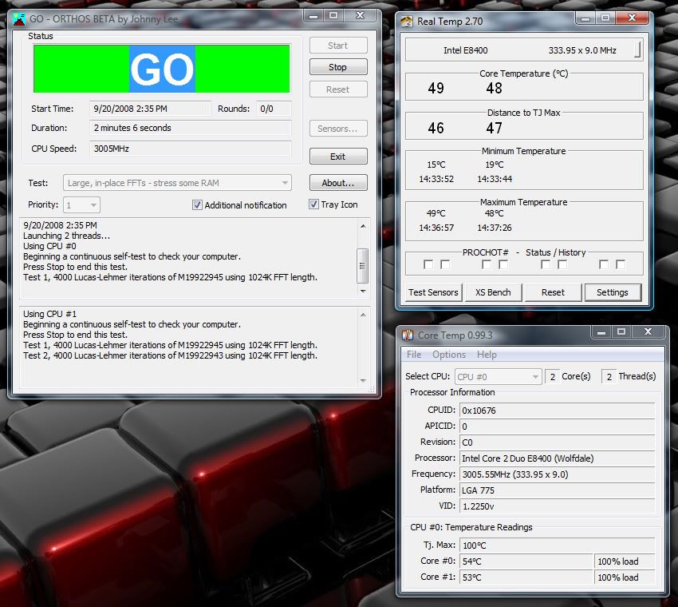This screenshot has width=678, height=607.
Task: Open the Help menu in Core Temp
Action: pos(487,355)
